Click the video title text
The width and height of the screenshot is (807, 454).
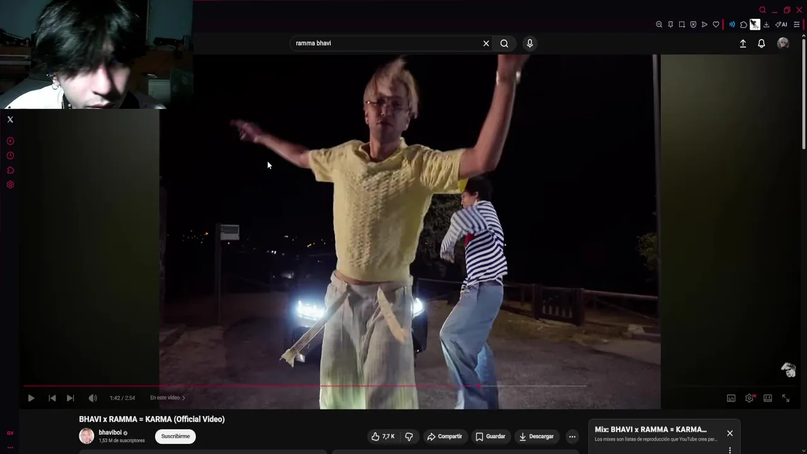pos(152,419)
